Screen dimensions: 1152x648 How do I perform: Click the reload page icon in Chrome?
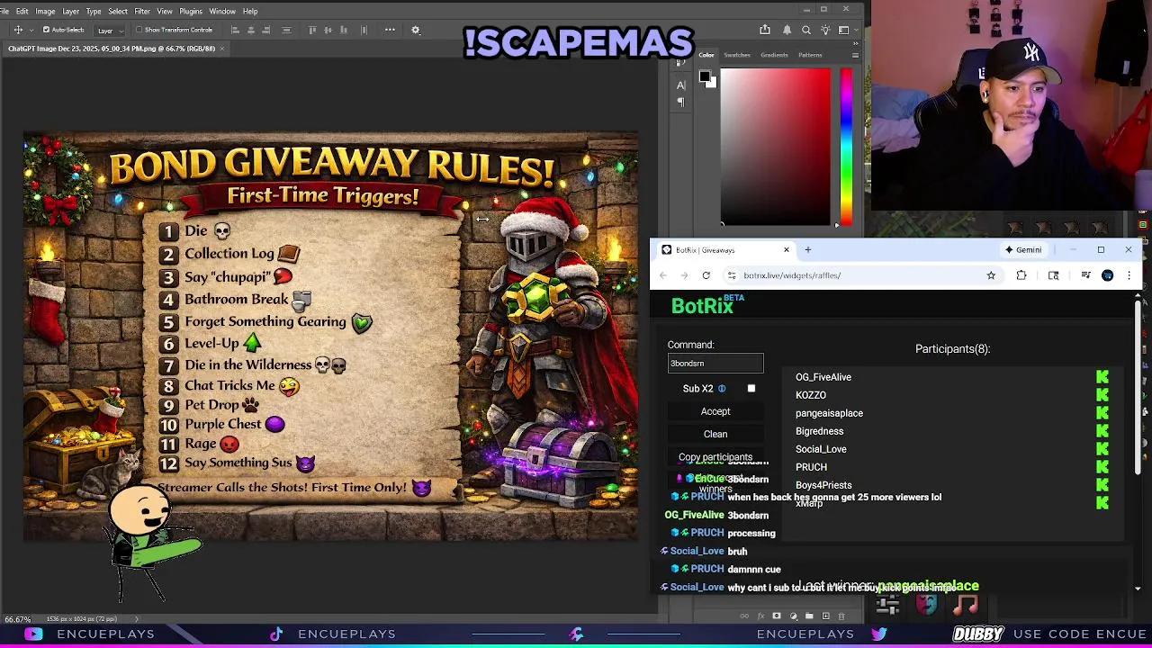(x=706, y=276)
